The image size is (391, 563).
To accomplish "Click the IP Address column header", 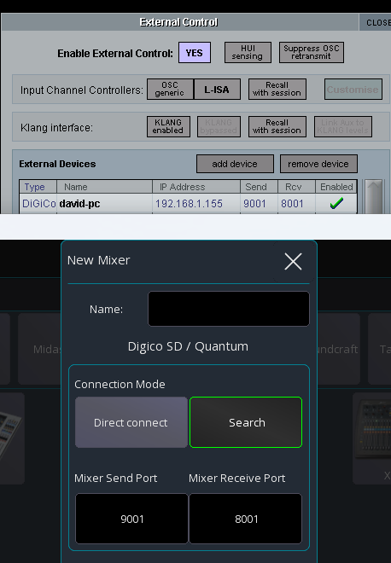I will pos(195,187).
